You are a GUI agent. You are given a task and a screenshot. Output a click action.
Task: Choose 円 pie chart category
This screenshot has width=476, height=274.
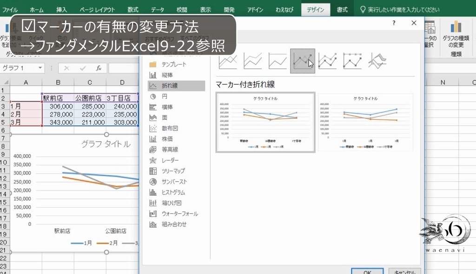click(176, 96)
